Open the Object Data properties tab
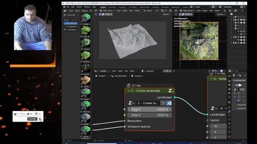The width and height of the screenshot is (257, 144). click(x=229, y=128)
